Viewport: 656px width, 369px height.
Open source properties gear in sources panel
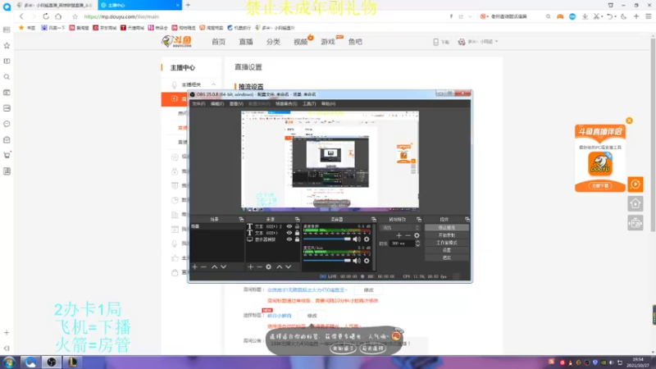pyautogui.click(x=269, y=267)
